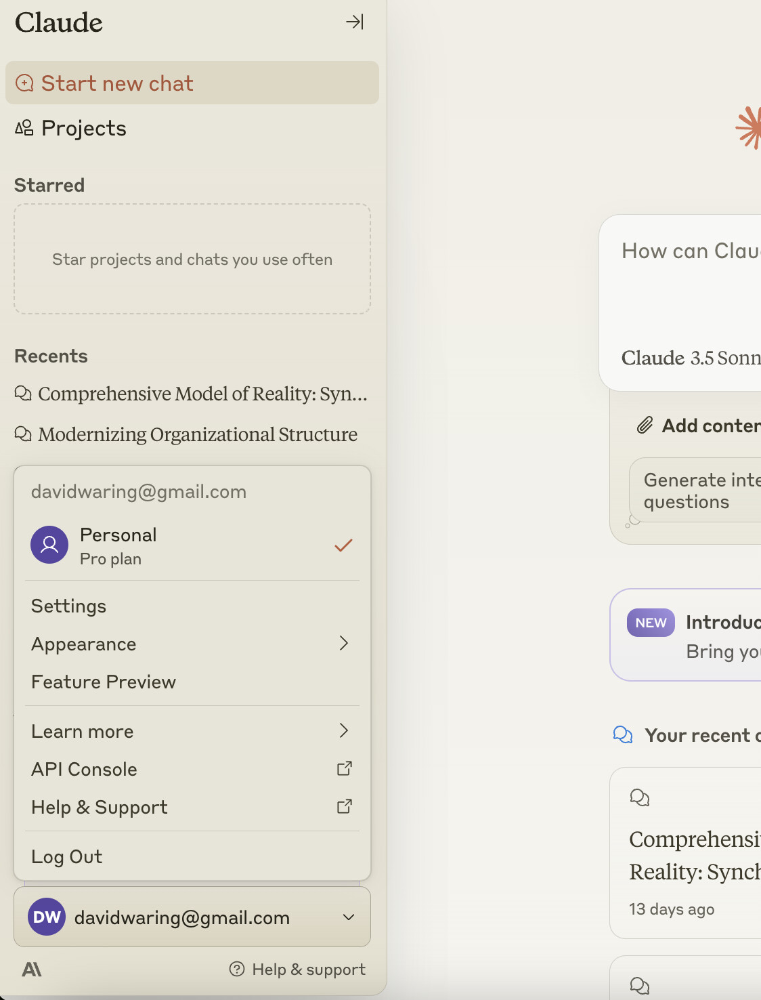Click the NEW badge on announcement banner

point(651,623)
